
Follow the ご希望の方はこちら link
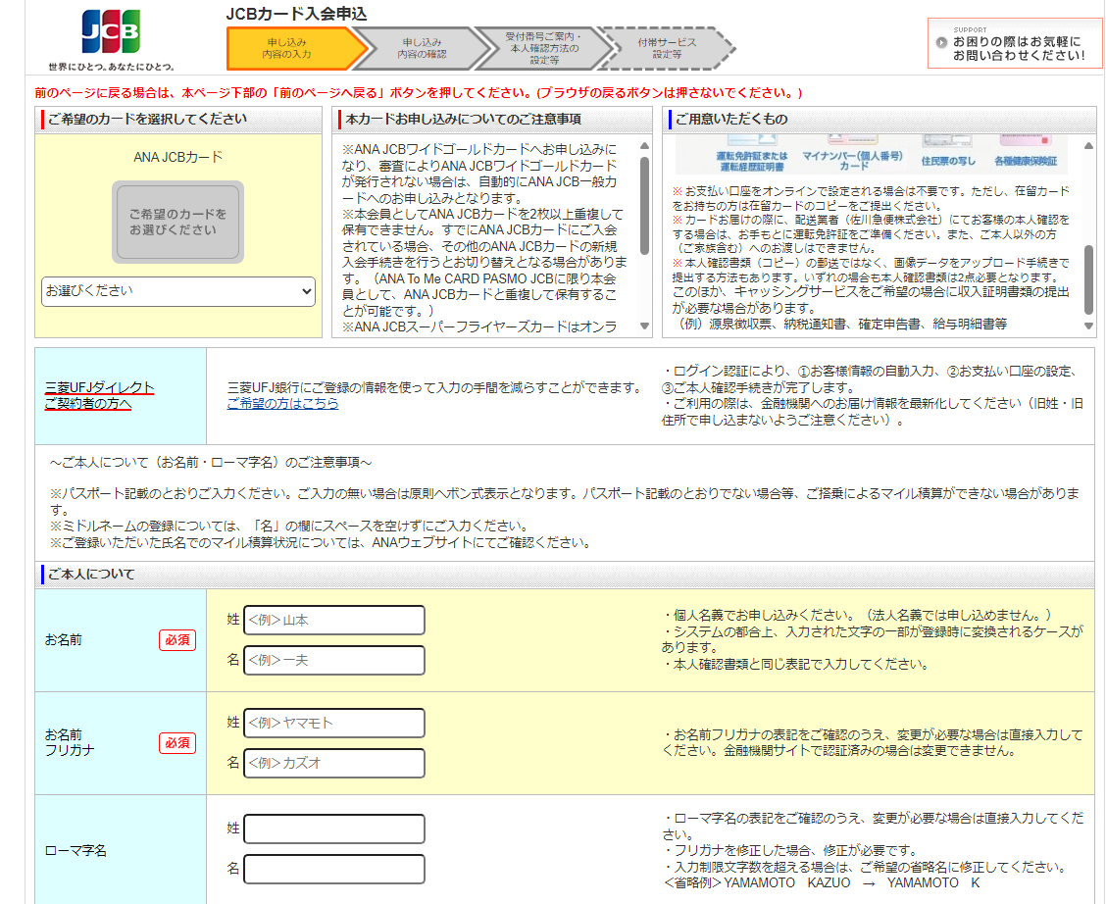click(282, 403)
